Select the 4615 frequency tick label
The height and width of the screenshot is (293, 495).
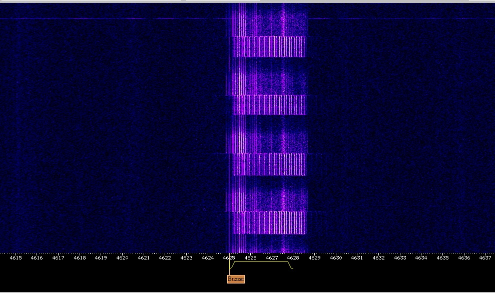tap(16, 258)
